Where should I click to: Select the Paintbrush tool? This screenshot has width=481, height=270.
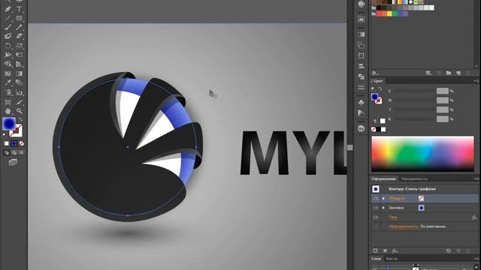(8, 27)
